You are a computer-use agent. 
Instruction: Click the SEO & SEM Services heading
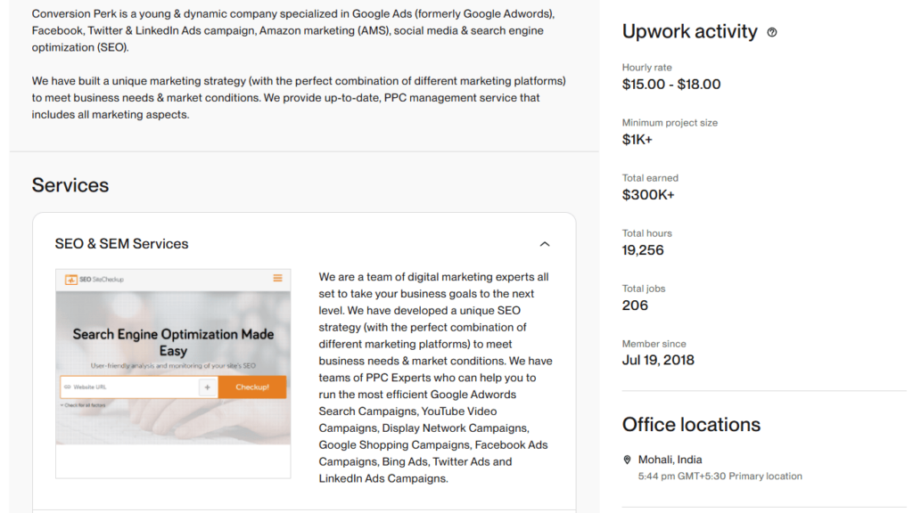[x=121, y=244]
